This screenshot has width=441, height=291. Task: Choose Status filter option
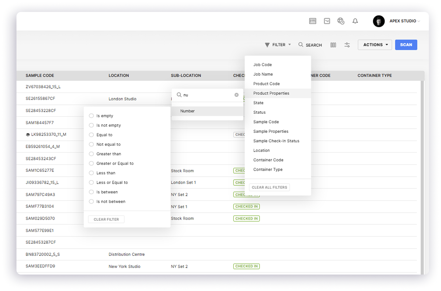[x=278, y=112]
